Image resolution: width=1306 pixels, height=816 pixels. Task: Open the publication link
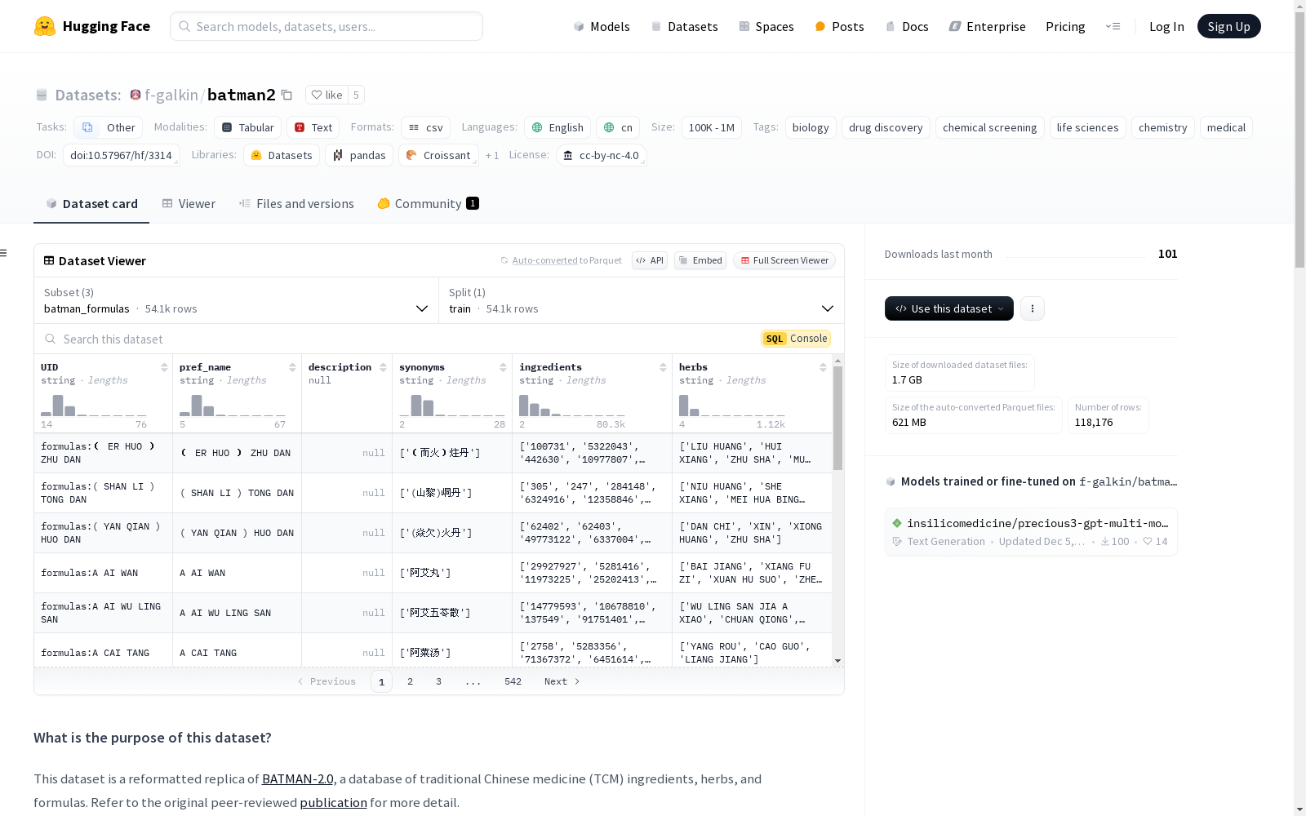333,802
